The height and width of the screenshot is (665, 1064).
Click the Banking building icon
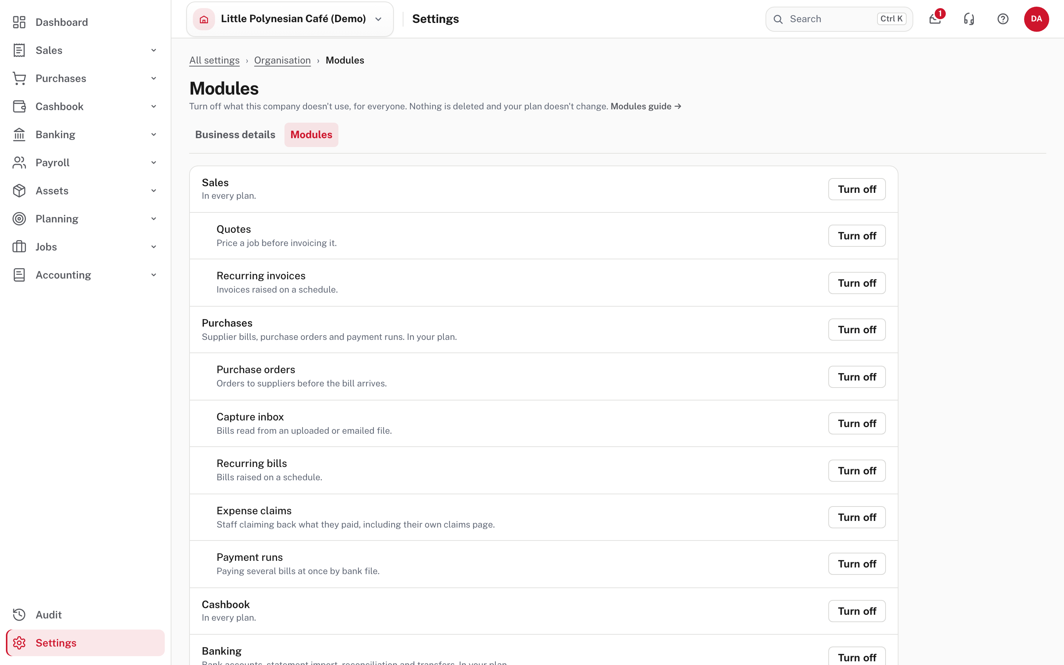pyautogui.click(x=19, y=134)
